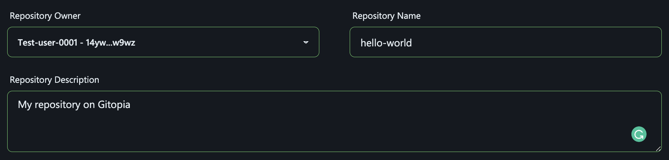Viewport: 669px width, 160px height.
Task: Click the Repository Description label
Action: pos(54,80)
